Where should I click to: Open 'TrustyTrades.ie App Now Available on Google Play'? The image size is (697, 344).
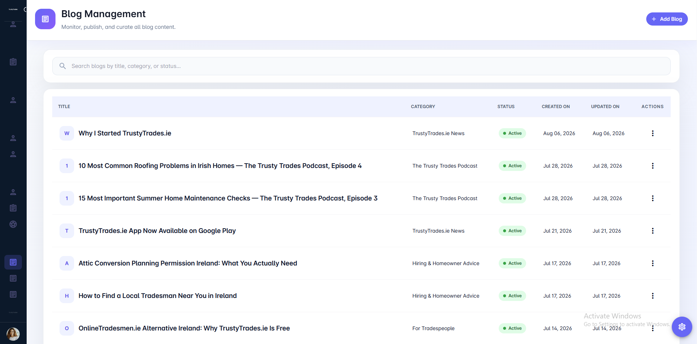pyautogui.click(x=157, y=231)
